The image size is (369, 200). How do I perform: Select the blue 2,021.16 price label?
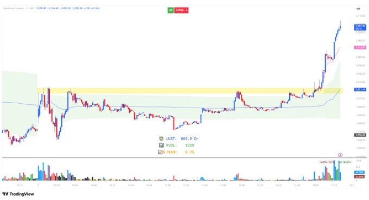(360, 90)
